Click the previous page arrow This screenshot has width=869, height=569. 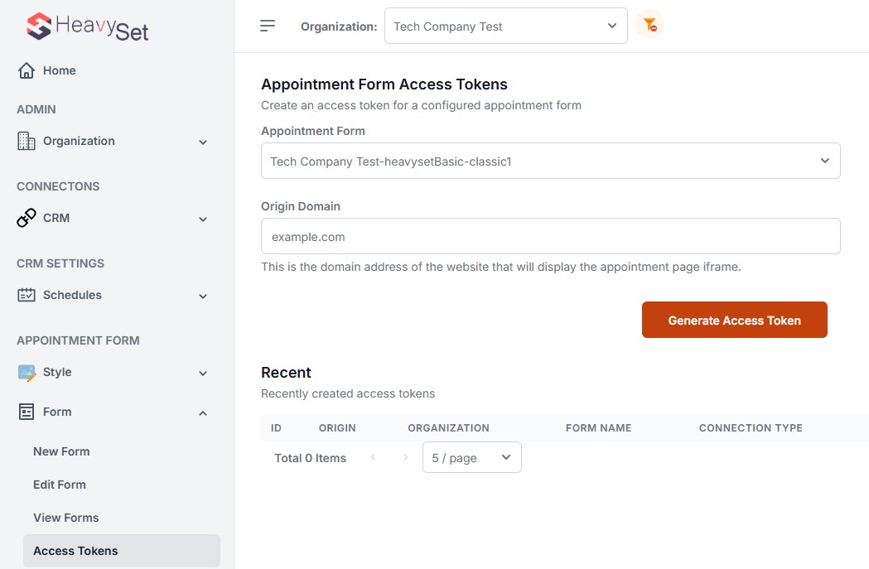pos(373,457)
